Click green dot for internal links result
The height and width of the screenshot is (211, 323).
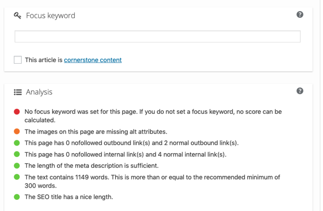(17, 154)
